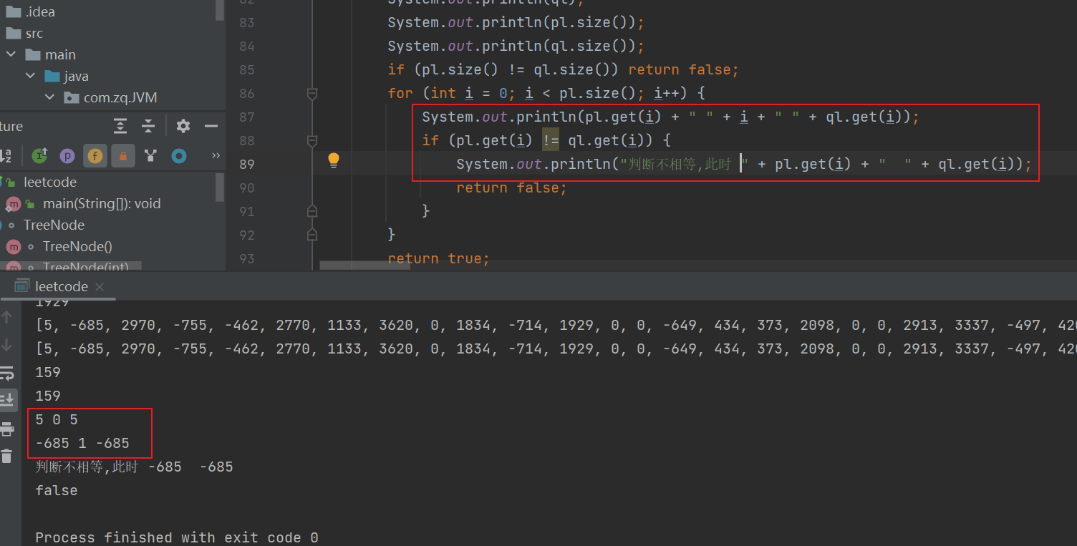The image size is (1077, 546).
Task: Fold the if block at line 88
Action: (311, 140)
